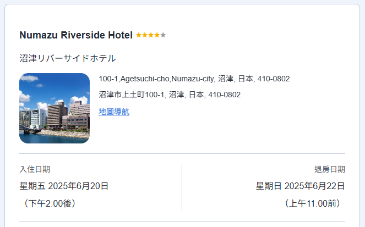The image size is (365, 227).
Task: Click the first gold star rating icon
Action: (x=139, y=35)
